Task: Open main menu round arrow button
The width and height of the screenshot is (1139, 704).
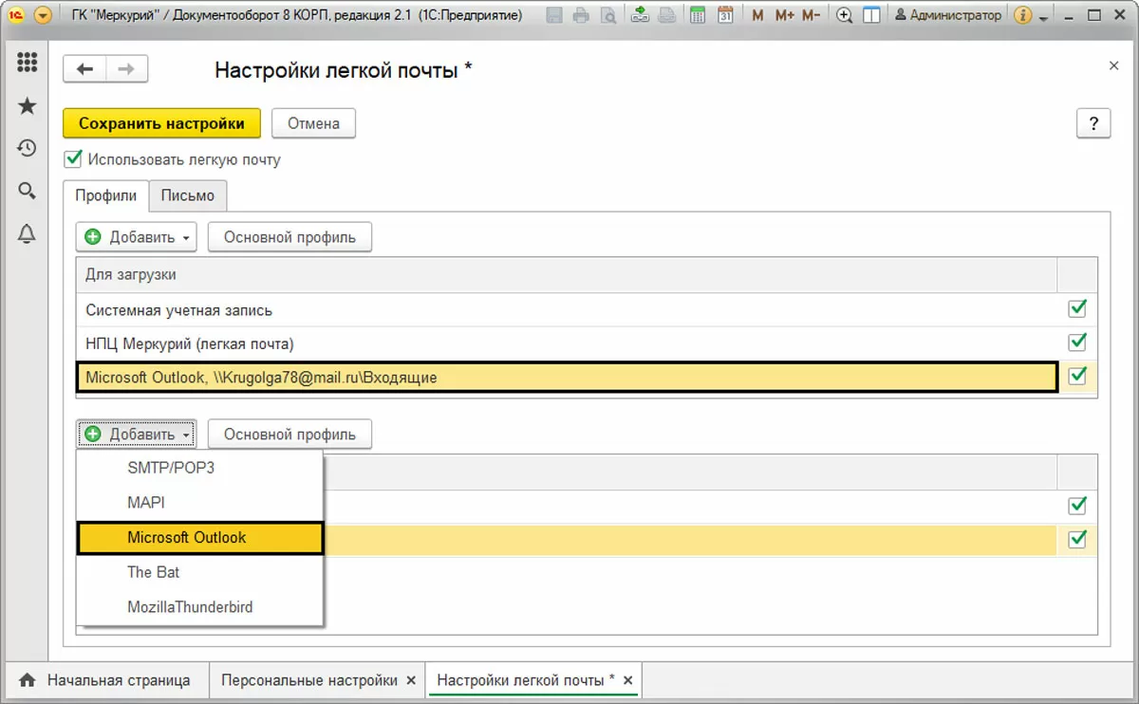Action: 43,15
